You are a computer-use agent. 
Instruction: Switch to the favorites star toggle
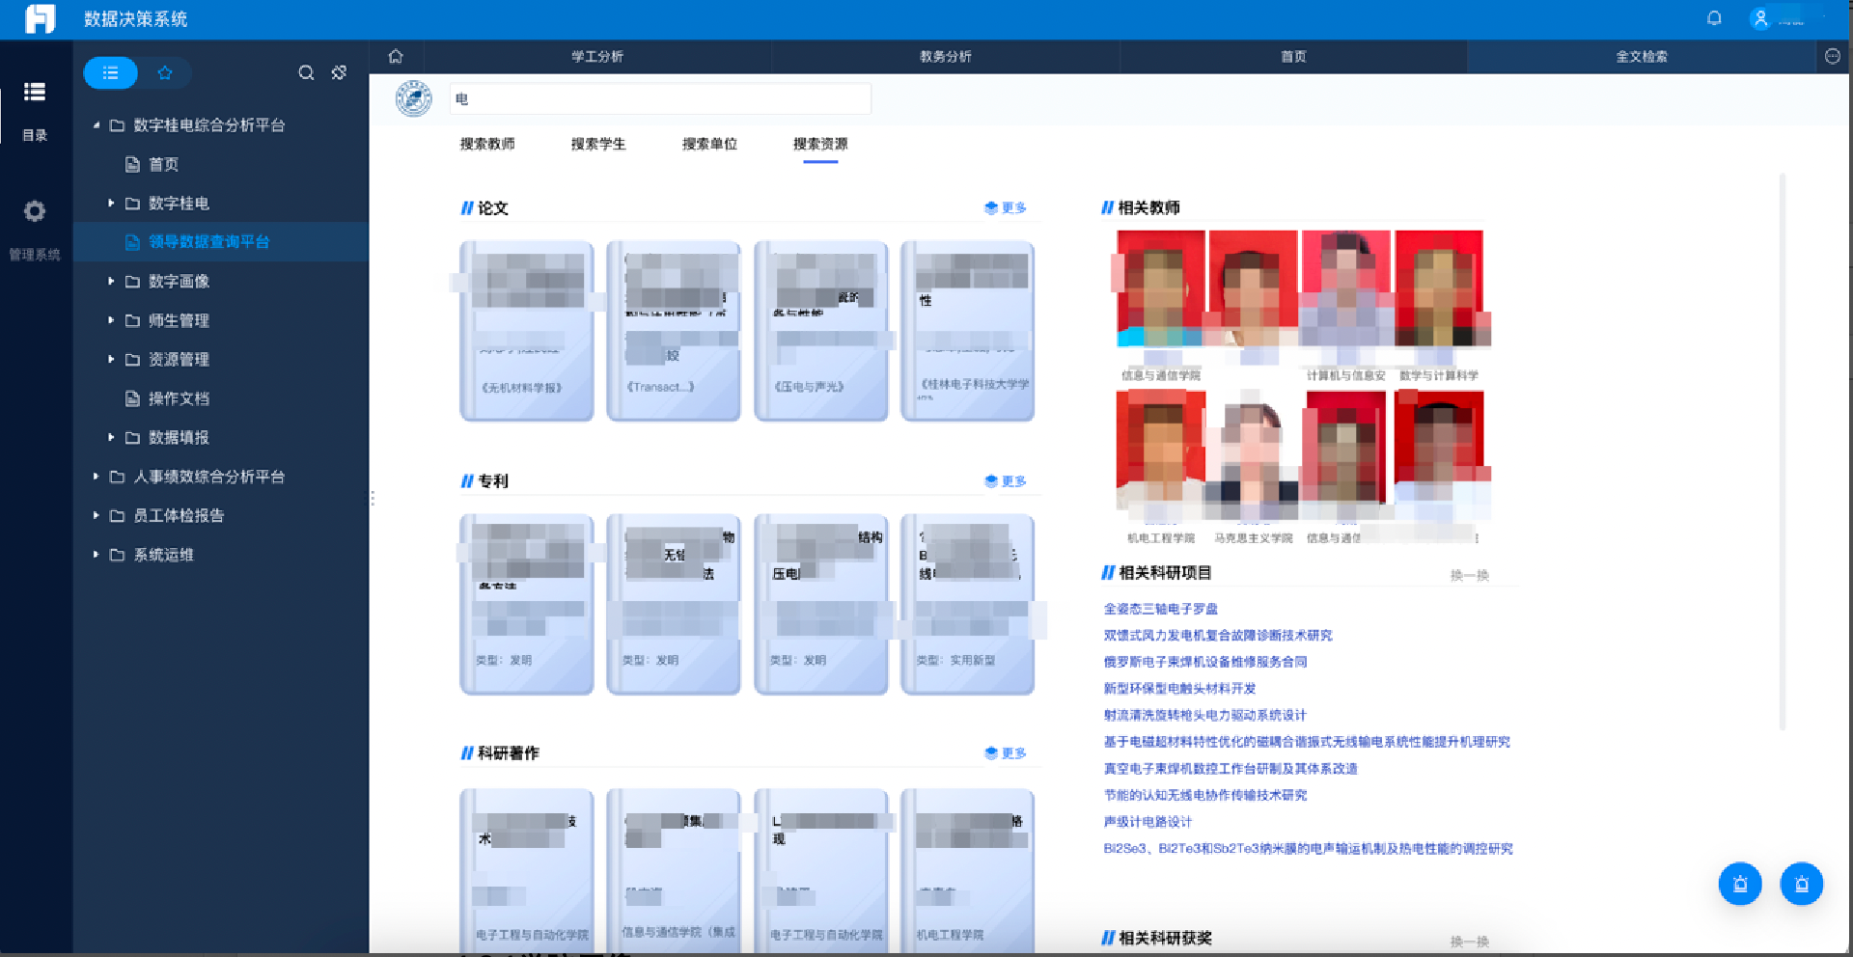point(165,72)
